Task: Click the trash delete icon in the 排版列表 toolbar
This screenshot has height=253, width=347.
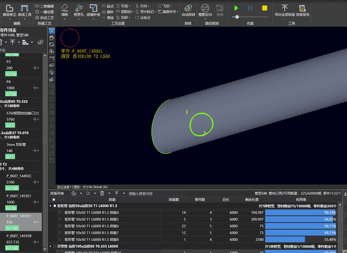Action: (x=102, y=193)
